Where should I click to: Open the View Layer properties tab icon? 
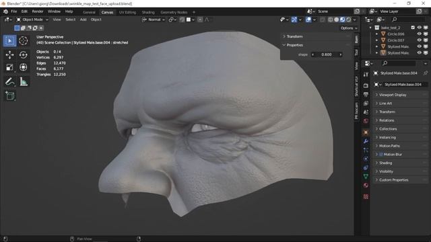click(366, 103)
